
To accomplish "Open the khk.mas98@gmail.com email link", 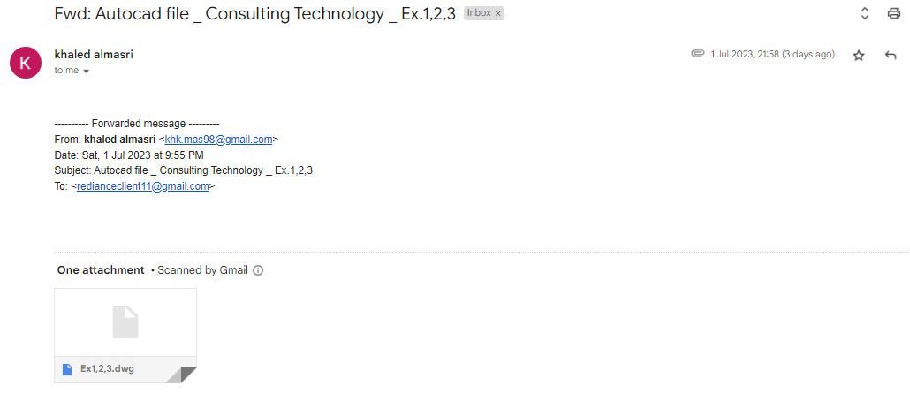I will [x=219, y=140].
